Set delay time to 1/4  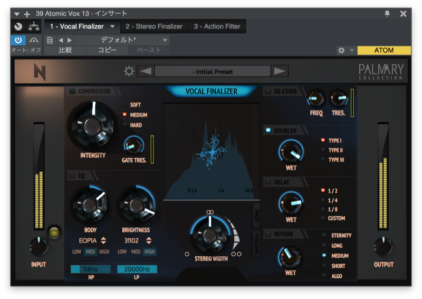(x=323, y=200)
